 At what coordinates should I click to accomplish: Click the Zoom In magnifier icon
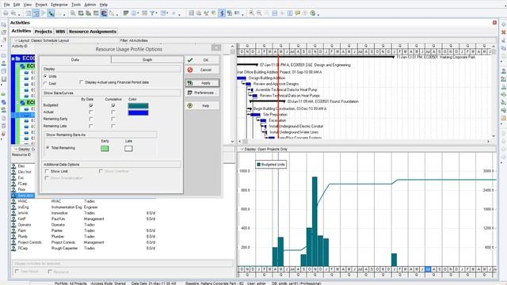click(x=252, y=13)
